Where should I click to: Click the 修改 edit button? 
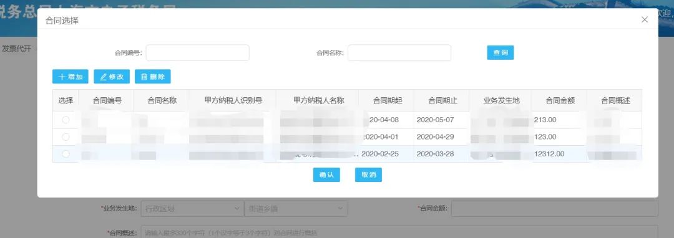point(112,77)
